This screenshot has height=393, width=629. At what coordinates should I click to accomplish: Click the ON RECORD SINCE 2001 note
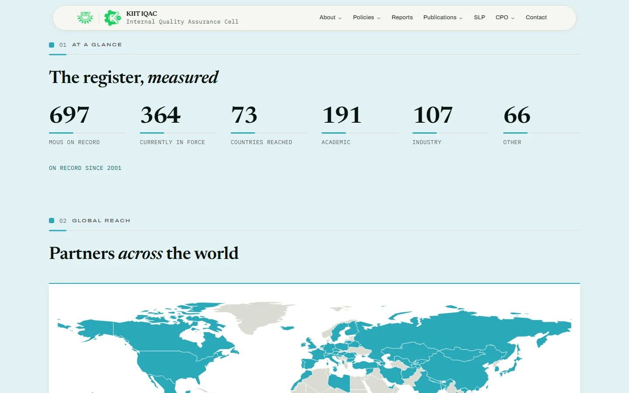[85, 168]
